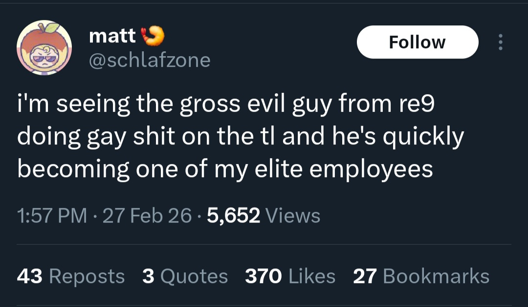The height and width of the screenshot is (307, 528).
Task: Open the @schlafzone handle link
Action: (150, 60)
